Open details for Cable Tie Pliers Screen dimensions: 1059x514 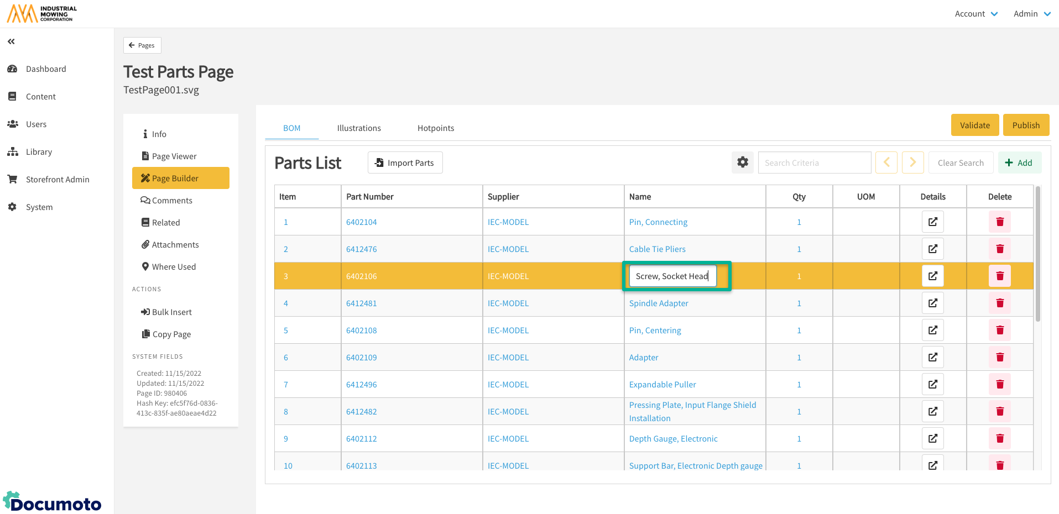pyautogui.click(x=932, y=249)
